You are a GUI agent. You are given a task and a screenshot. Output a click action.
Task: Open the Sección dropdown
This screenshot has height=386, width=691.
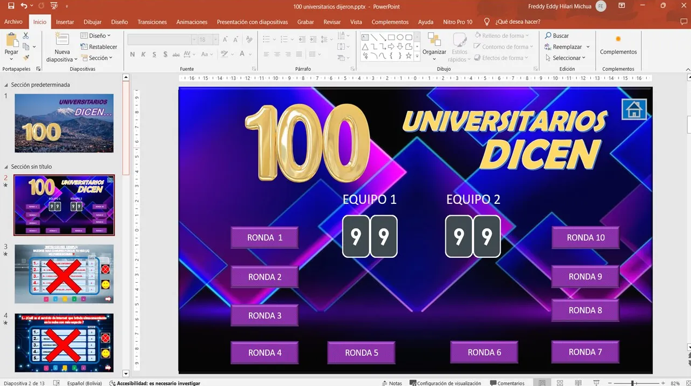97,58
